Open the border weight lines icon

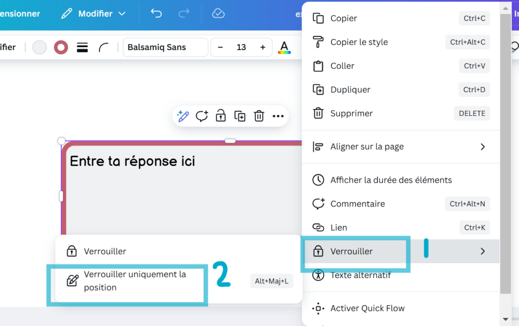click(82, 47)
